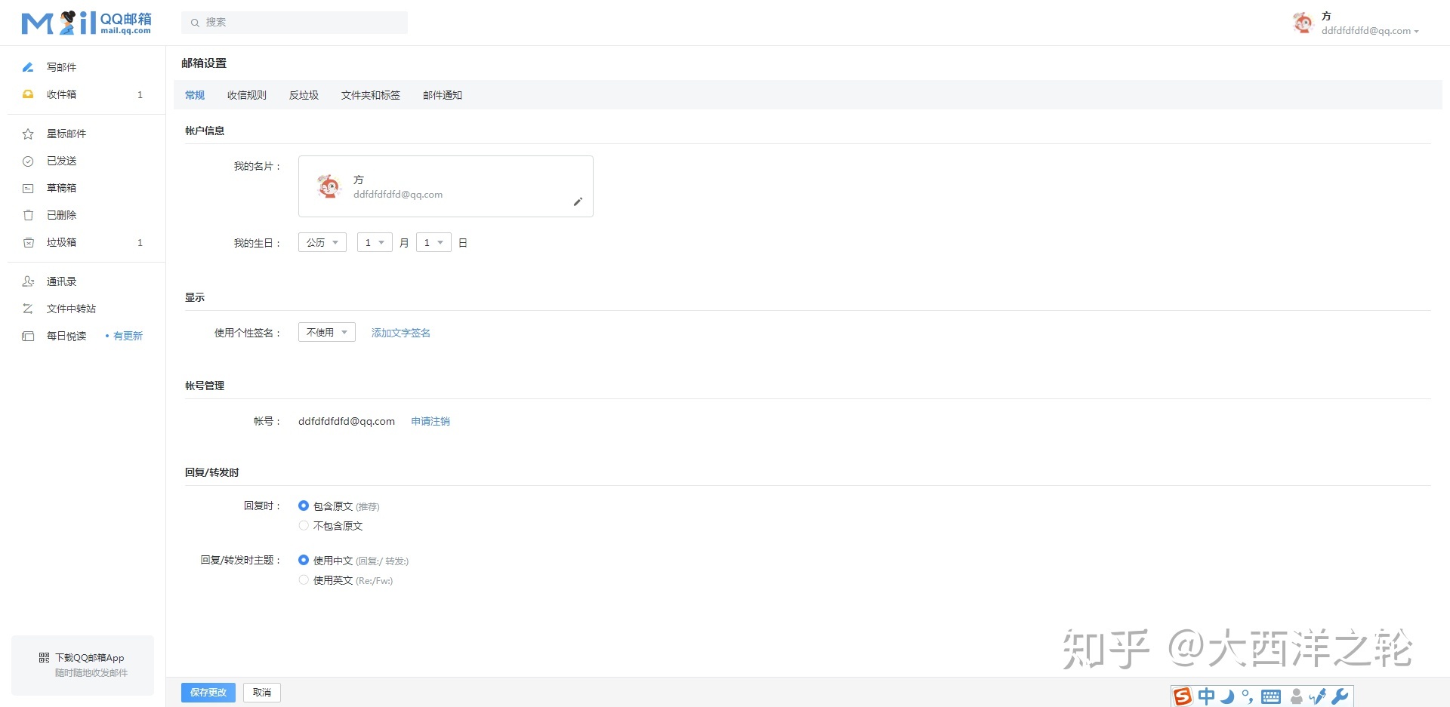Viewport: 1450px width, 707px height.
Task: Click the spam bin icon beside 垃圾箱
Action: point(28,242)
